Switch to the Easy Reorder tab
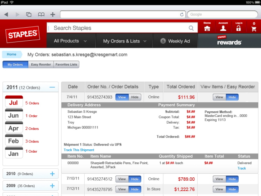Image resolution: width=261 pixels, height=196 pixels. [41, 65]
